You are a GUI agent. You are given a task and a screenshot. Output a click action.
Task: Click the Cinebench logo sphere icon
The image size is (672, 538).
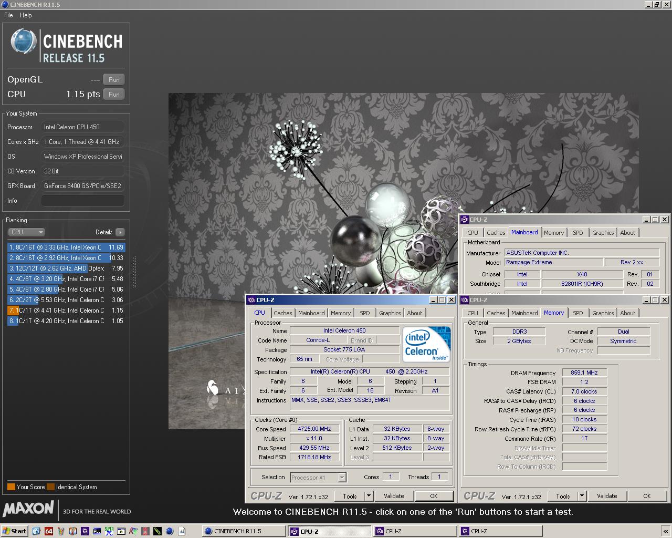(24, 42)
